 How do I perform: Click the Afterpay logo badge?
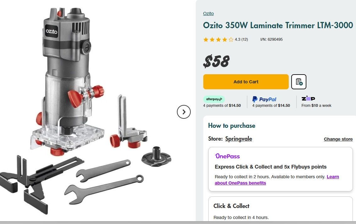(x=214, y=99)
